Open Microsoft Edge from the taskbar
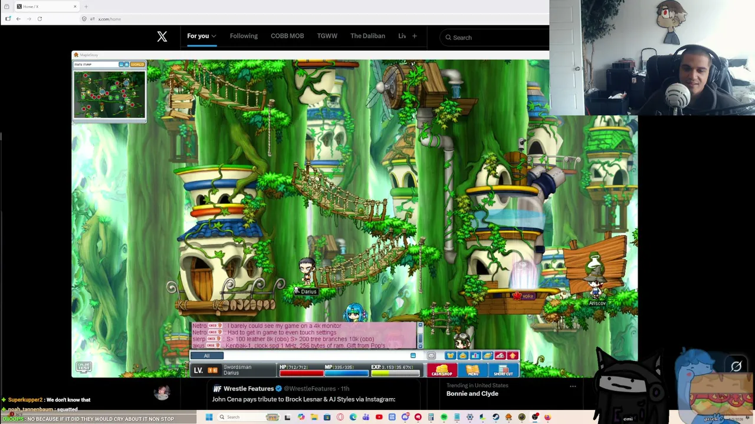Viewport: 755px width, 424px height. coord(353,417)
